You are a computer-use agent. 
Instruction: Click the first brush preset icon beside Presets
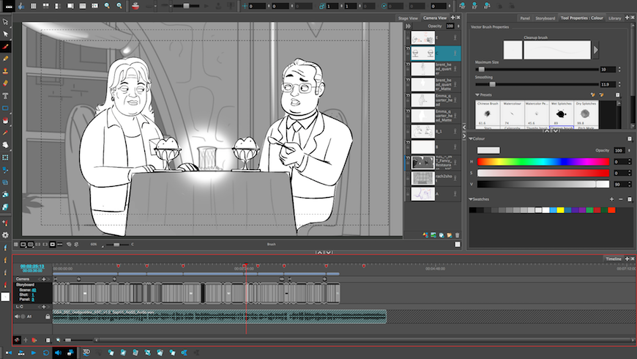593,95
